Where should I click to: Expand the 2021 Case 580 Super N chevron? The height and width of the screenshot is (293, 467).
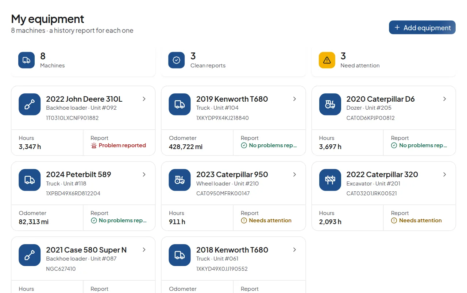tap(144, 250)
